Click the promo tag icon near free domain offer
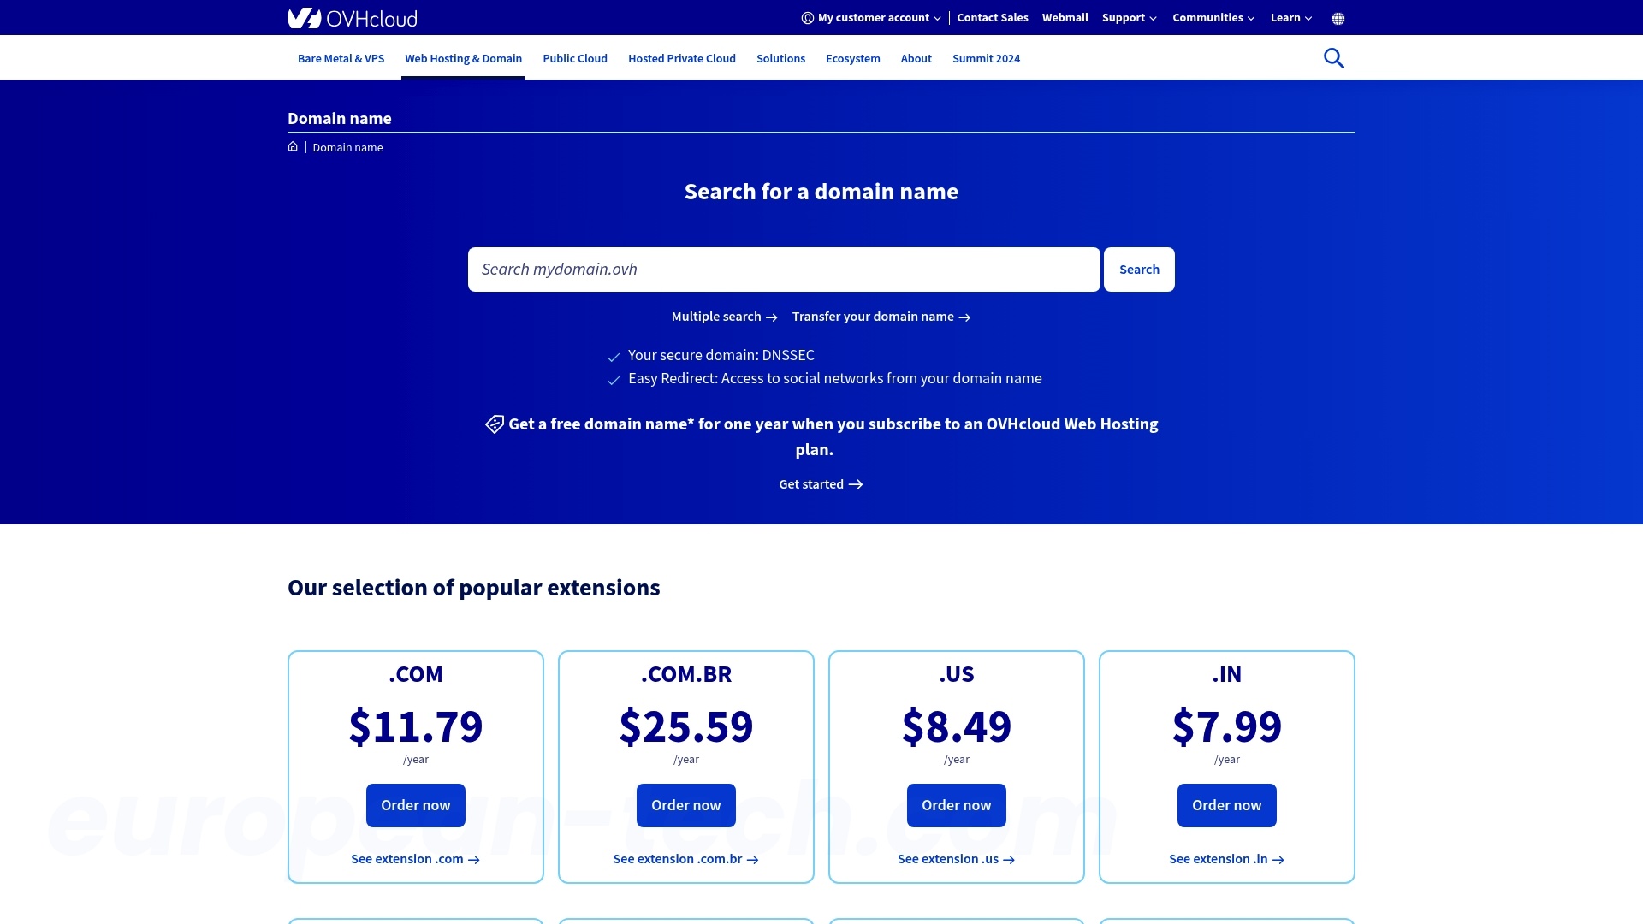 click(x=494, y=424)
